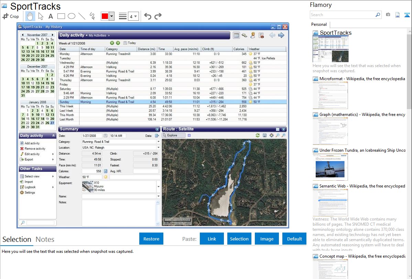Viewport: 412px width, 279px height.
Task: Activate the hand pan tool
Action: [x=30, y=16]
